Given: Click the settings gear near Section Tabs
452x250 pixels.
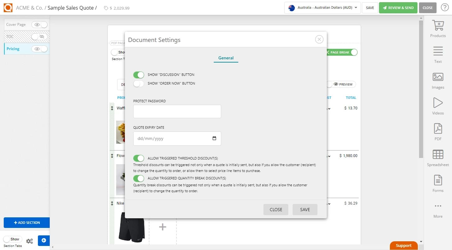Looking at the screenshot, I should coord(30,241).
